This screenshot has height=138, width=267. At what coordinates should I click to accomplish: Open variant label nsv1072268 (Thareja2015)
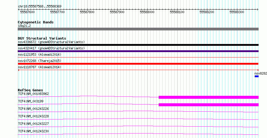point(40,61)
